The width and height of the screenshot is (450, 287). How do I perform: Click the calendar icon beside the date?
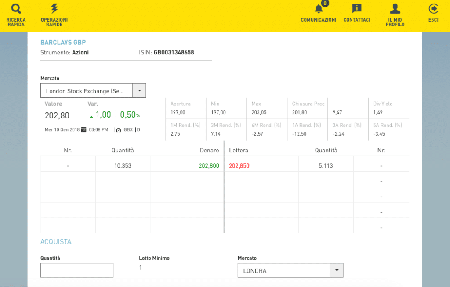(83, 129)
